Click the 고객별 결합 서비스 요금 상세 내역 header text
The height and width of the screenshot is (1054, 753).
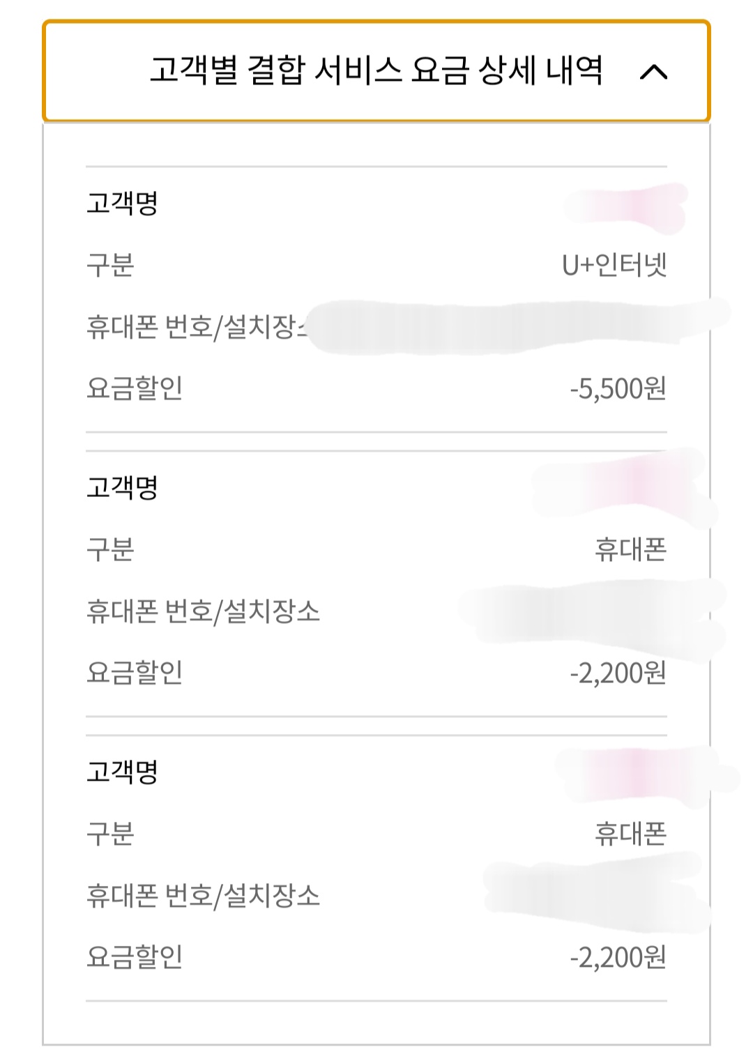(x=376, y=70)
